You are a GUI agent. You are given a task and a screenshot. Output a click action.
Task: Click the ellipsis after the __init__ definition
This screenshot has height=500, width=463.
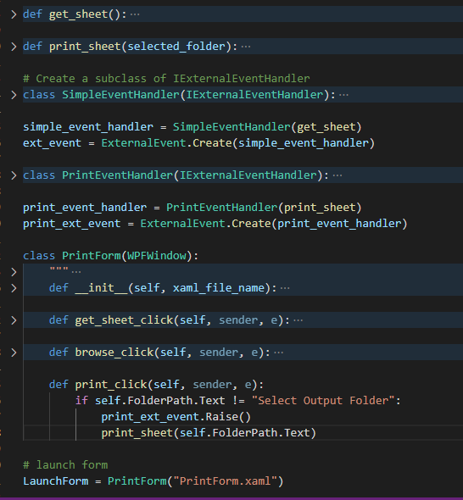tap(285, 288)
